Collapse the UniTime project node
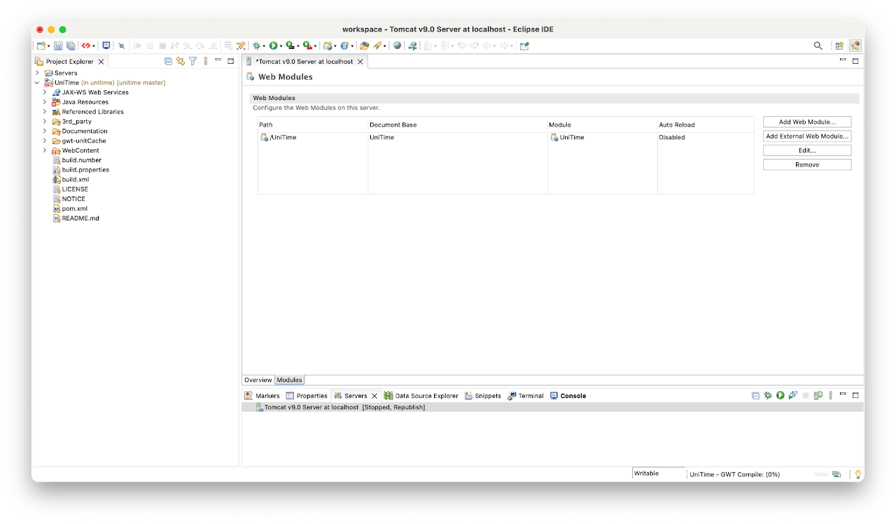This screenshot has width=896, height=524. pos(37,83)
